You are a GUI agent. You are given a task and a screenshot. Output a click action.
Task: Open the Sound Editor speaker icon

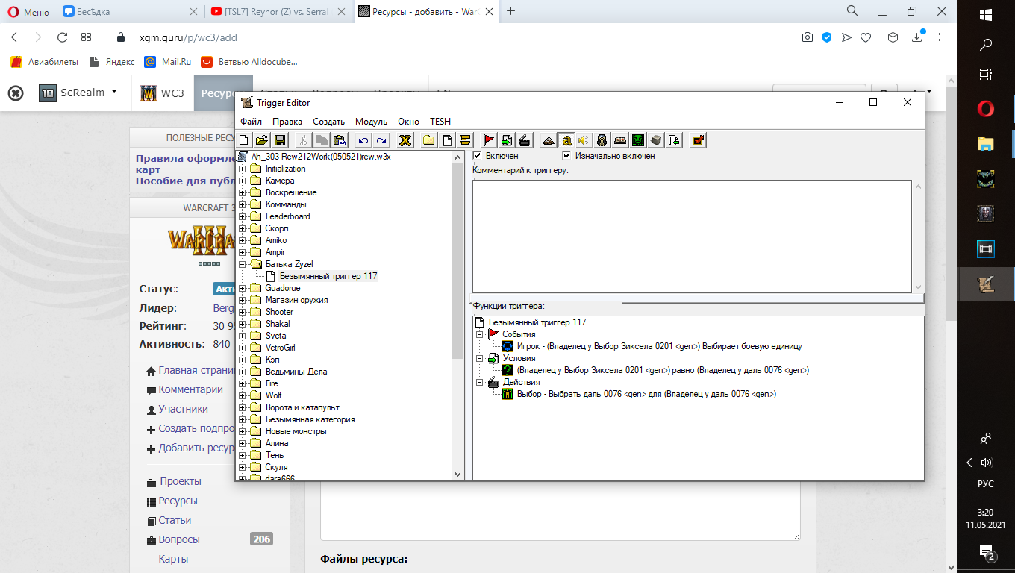point(584,140)
